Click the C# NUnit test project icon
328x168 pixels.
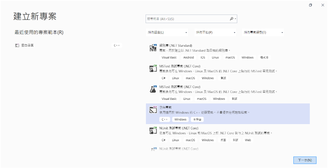[x=153, y=130]
